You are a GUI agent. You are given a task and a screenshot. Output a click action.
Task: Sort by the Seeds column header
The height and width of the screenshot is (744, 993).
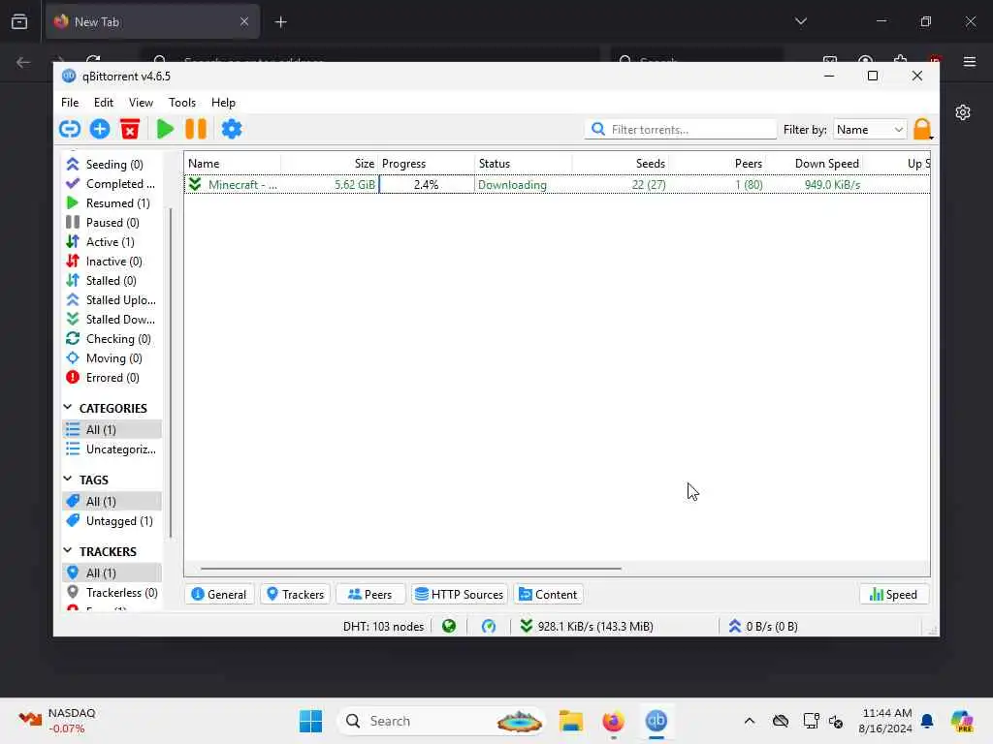click(x=621, y=163)
